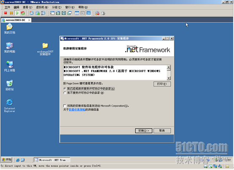Viewport: 234px width, 170px height.
Task: Click the sound device status icon
Action: pyautogui.click(x=220, y=166)
